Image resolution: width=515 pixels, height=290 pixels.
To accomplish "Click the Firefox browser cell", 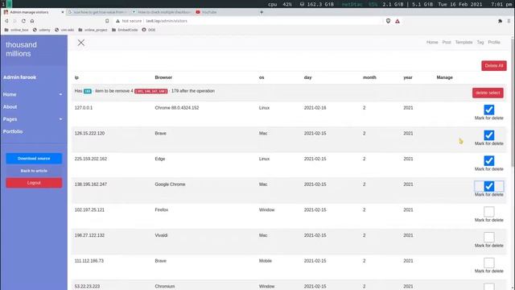I will [x=161, y=209].
